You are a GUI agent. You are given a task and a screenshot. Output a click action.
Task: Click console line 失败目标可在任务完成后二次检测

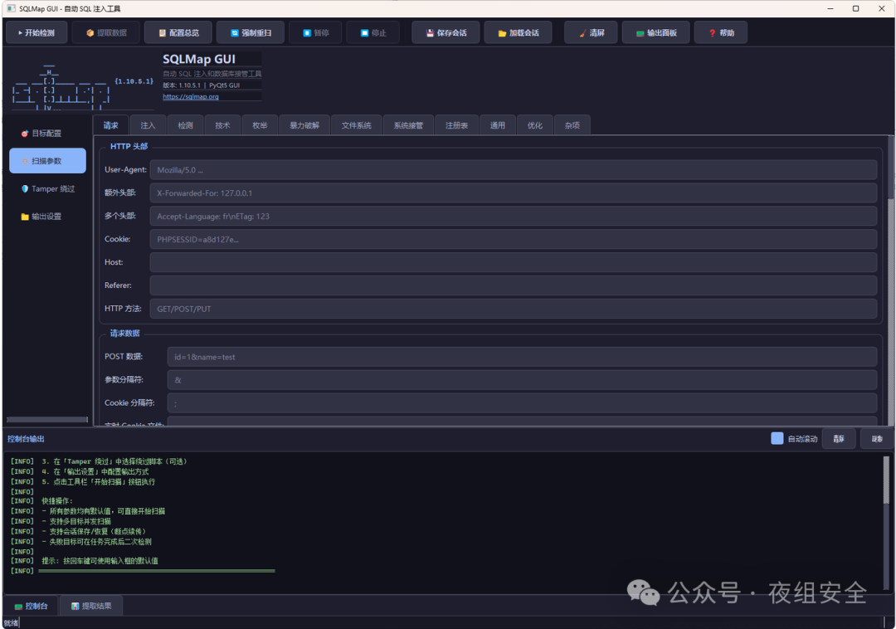100,542
